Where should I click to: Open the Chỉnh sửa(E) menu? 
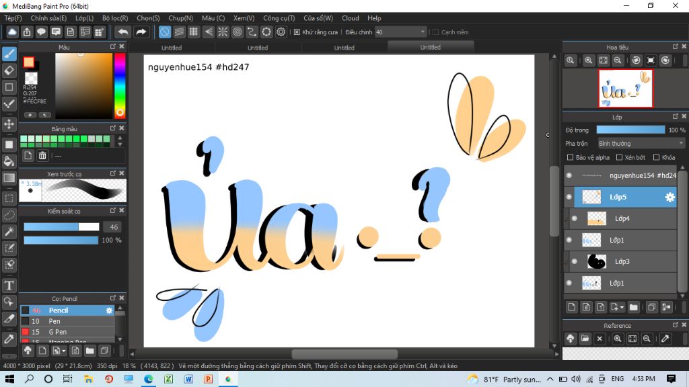tap(48, 18)
